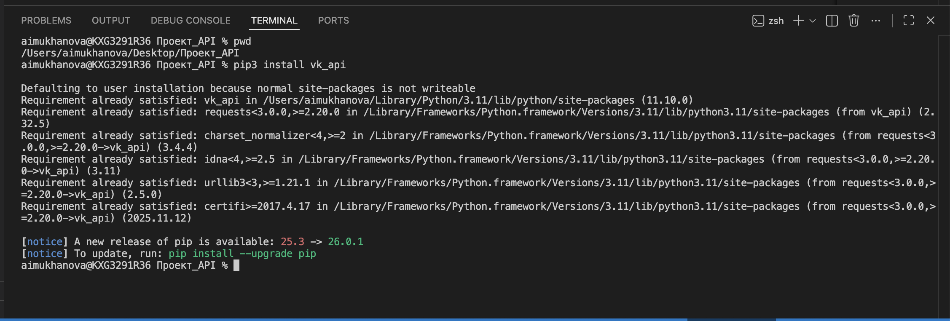This screenshot has height=321, width=950.
Task: Click the TERMINAL tab
Action: point(274,20)
